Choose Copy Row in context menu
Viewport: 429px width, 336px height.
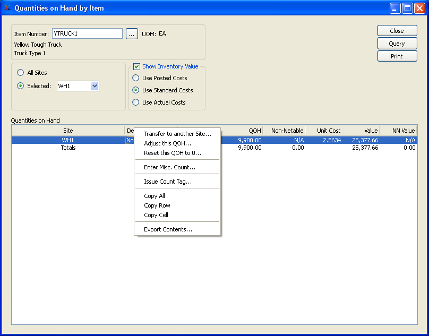click(x=157, y=205)
